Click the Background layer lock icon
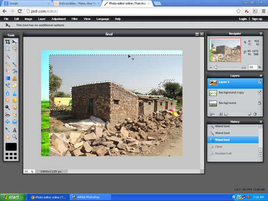This screenshot has width=268, height=201. click(x=259, y=103)
